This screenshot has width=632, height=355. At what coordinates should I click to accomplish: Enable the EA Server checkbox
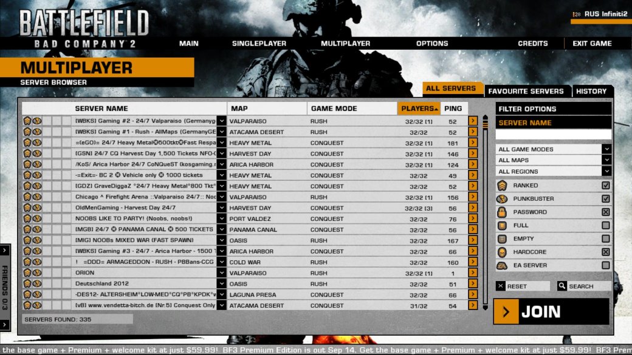pos(605,265)
